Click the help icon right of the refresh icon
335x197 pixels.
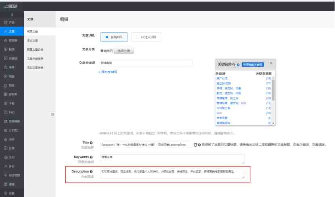[x=199, y=145]
